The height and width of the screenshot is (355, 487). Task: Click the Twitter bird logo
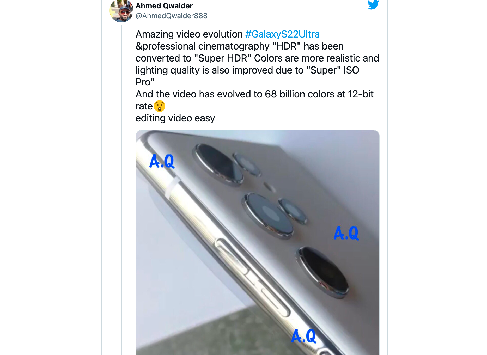pyautogui.click(x=373, y=4)
